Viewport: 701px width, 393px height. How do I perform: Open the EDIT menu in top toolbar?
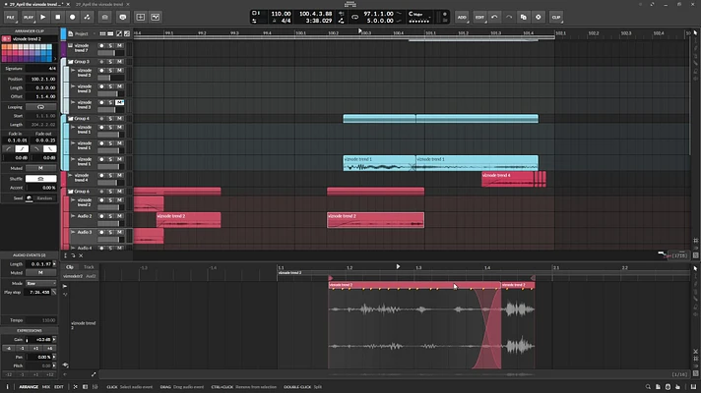[x=479, y=17]
